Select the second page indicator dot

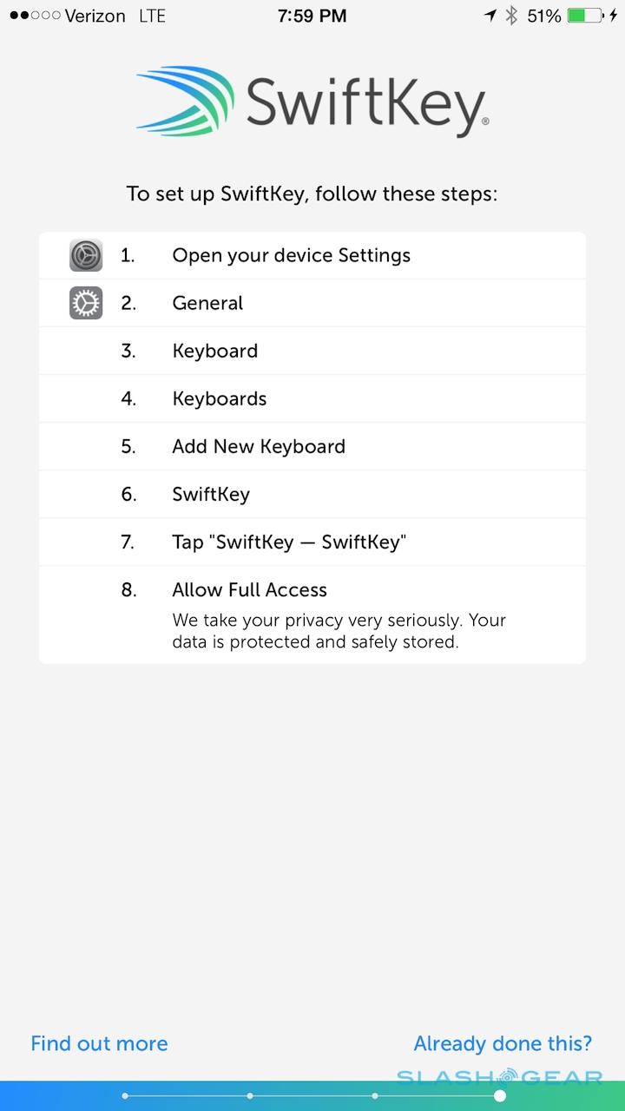click(x=250, y=1096)
